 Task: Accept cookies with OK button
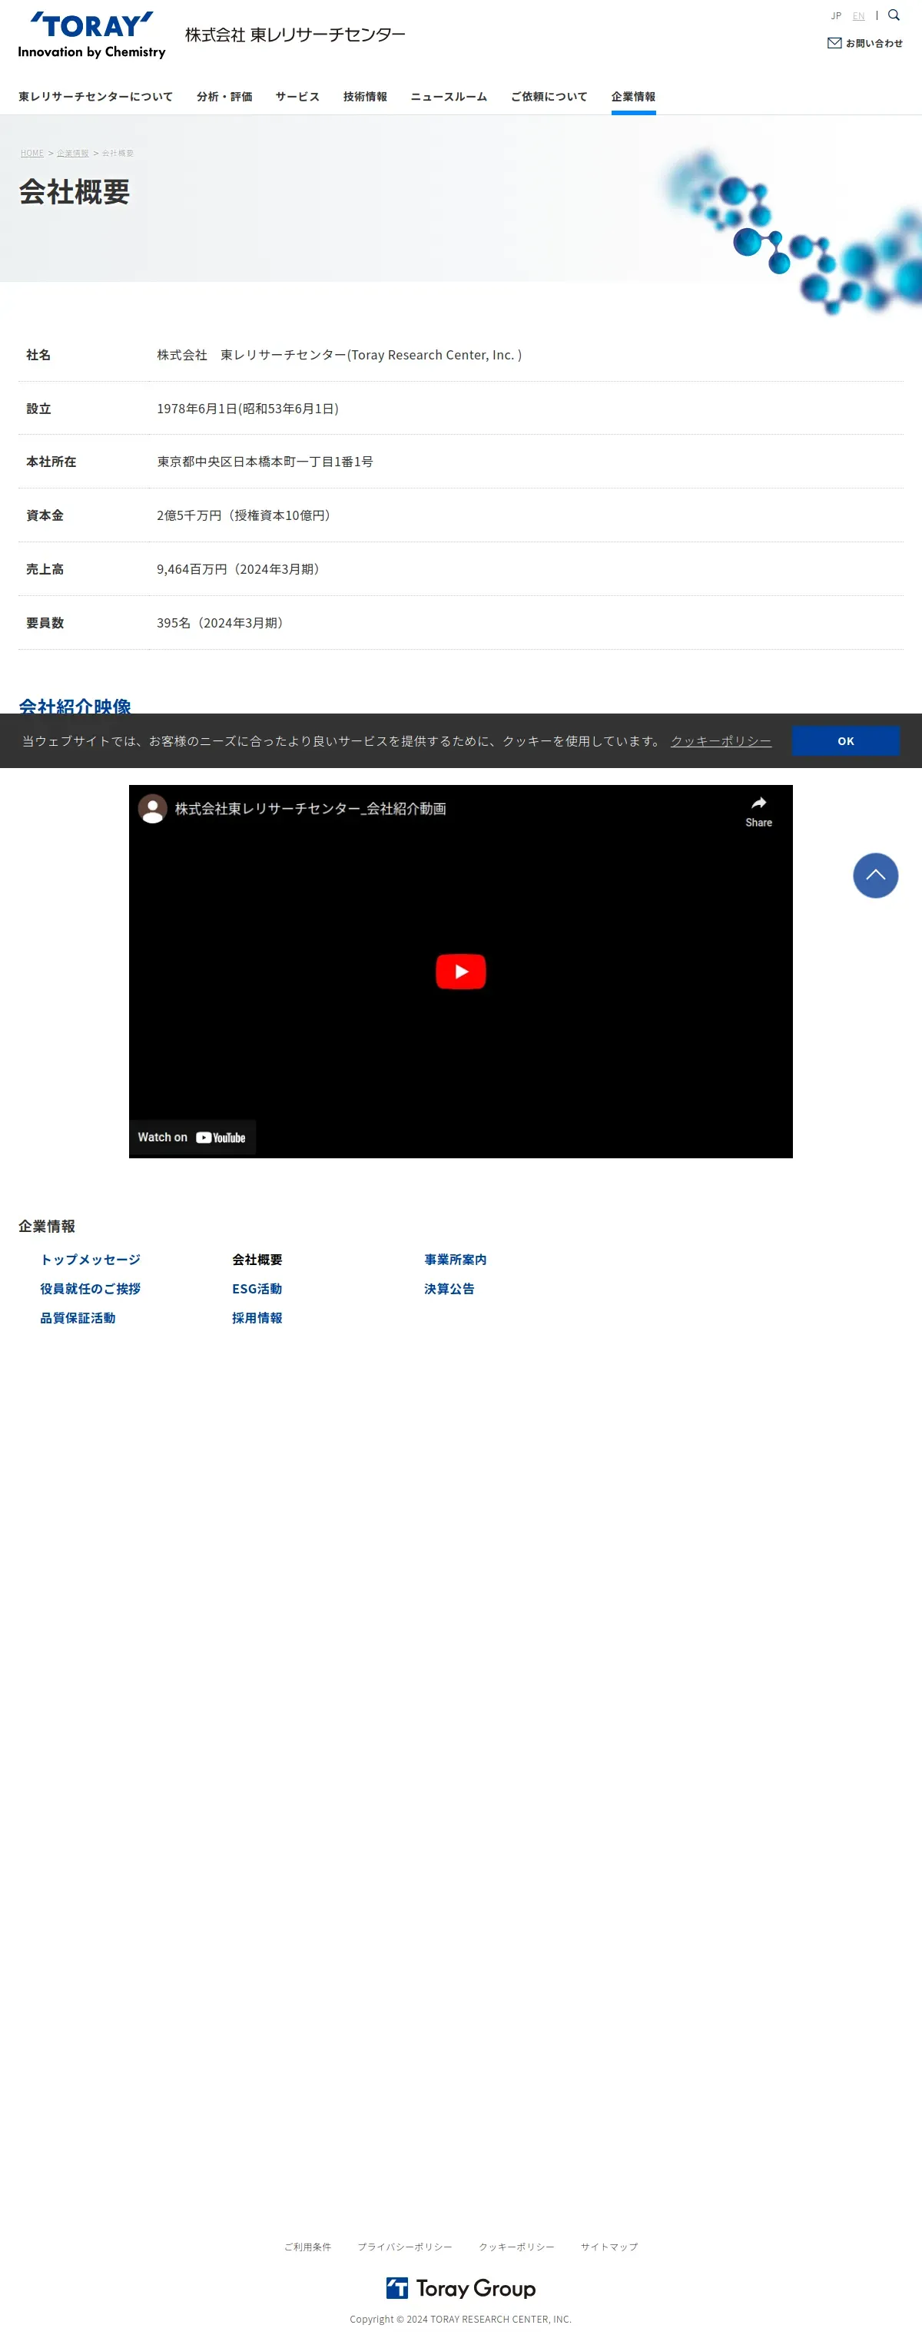point(845,741)
